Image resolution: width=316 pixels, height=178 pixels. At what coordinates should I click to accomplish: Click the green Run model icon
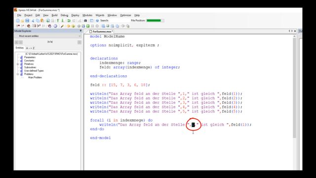(x=88, y=26)
